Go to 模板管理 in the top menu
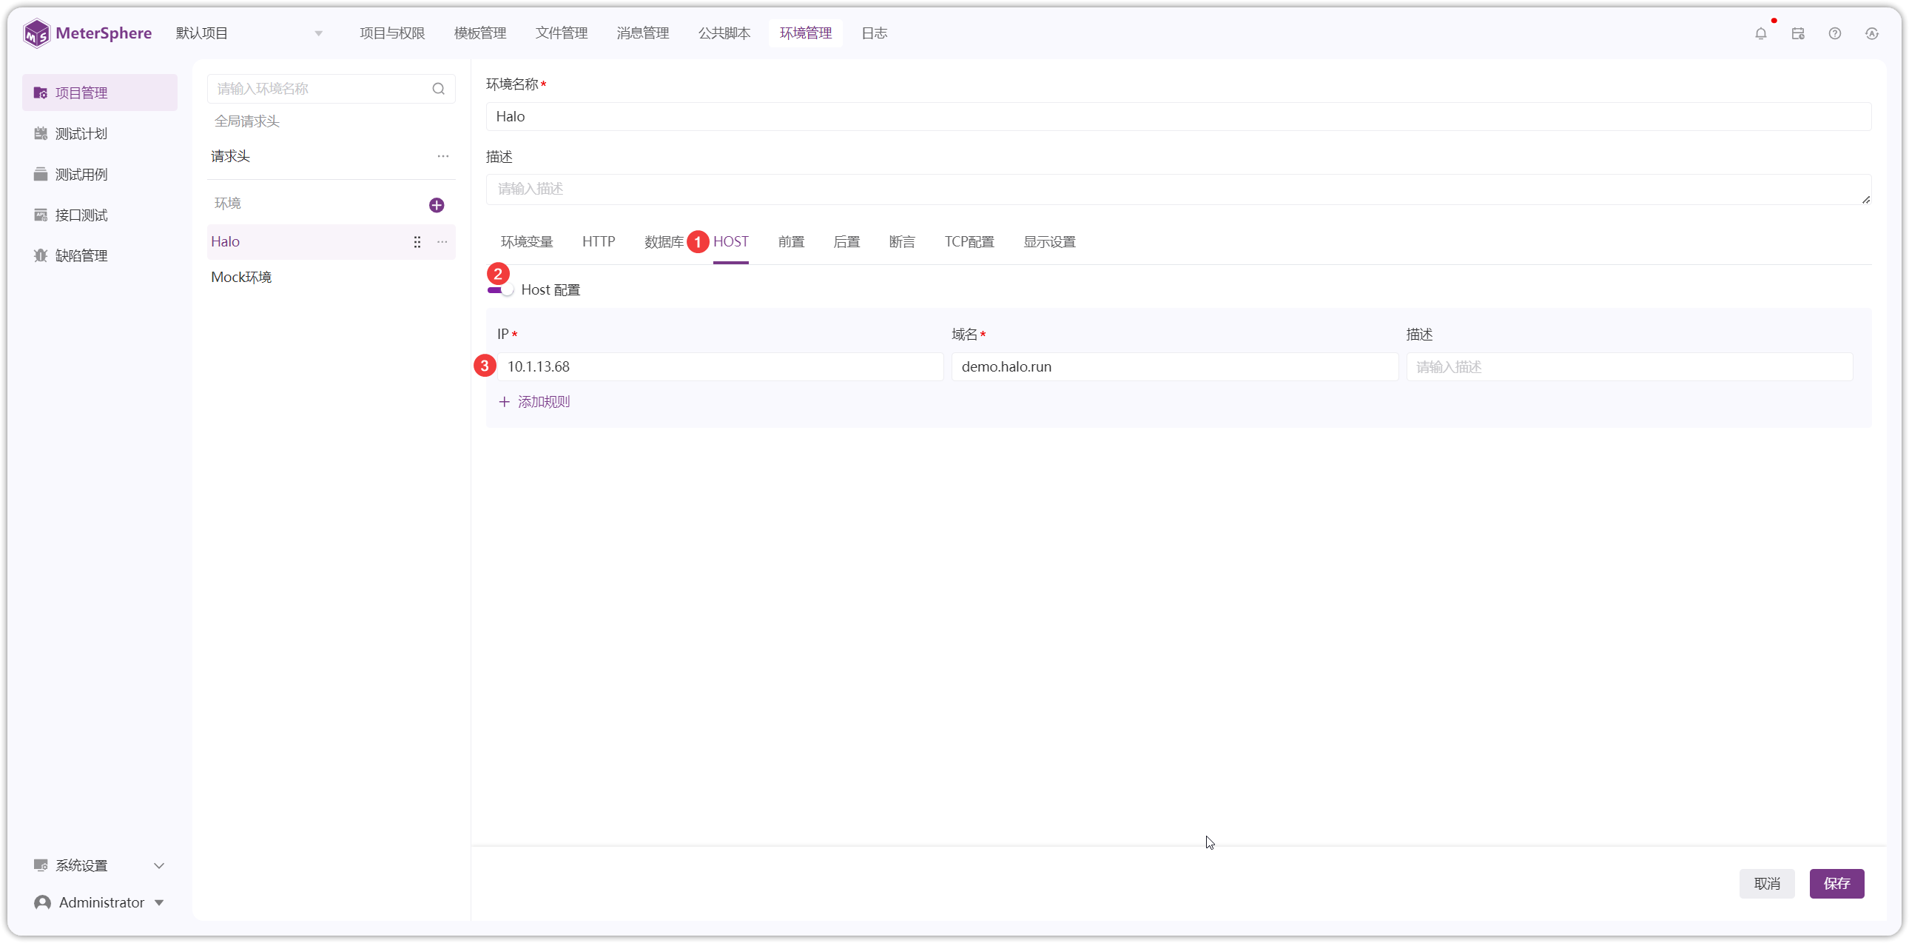Screen dimensions: 1909x943 pyautogui.click(x=480, y=33)
